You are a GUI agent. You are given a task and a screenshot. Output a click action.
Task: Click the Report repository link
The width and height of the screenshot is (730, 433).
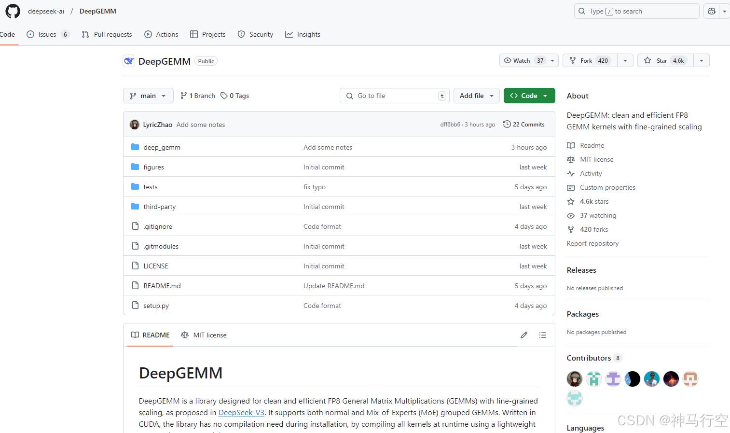tap(592, 243)
